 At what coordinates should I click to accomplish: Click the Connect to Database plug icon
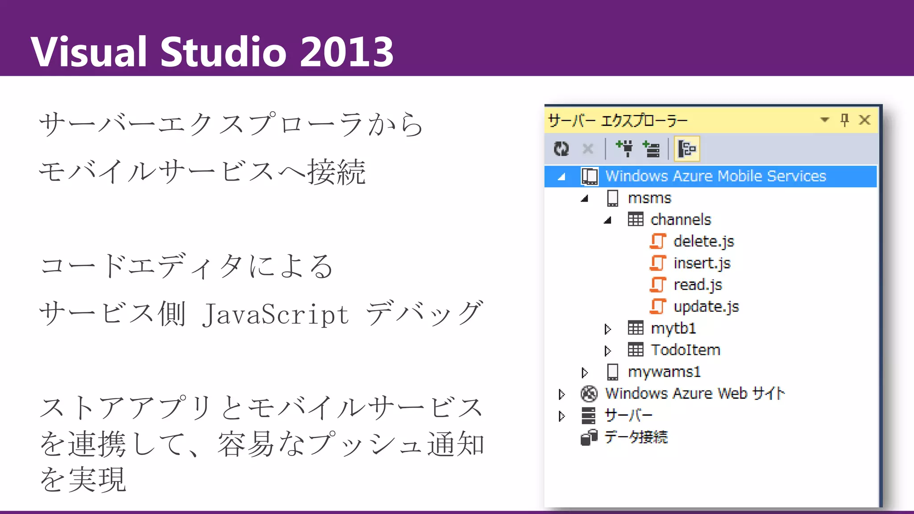[x=624, y=149]
